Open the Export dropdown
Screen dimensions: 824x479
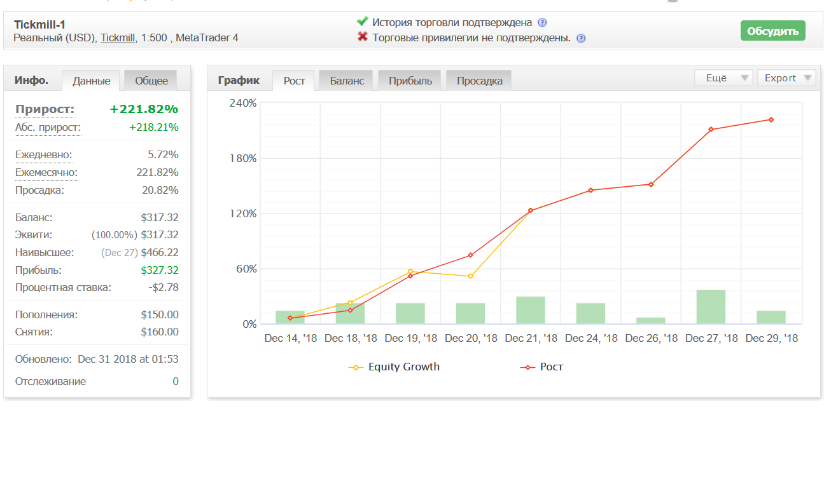pos(786,78)
